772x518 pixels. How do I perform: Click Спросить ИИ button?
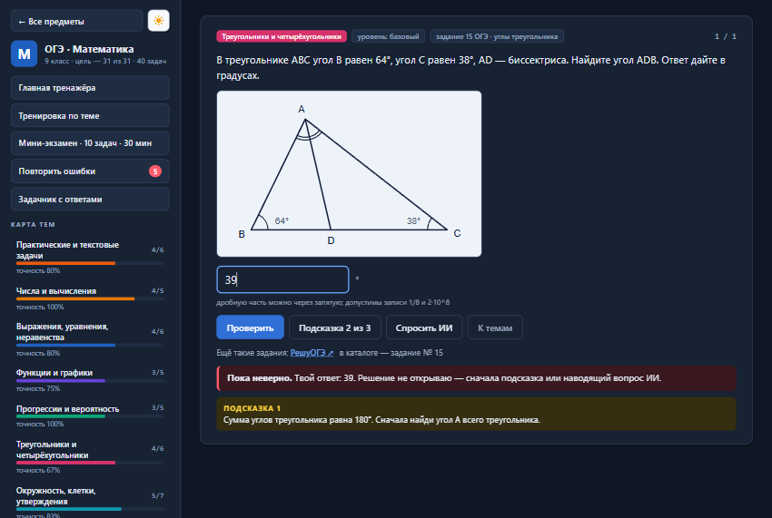pyautogui.click(x=424, y=327)
